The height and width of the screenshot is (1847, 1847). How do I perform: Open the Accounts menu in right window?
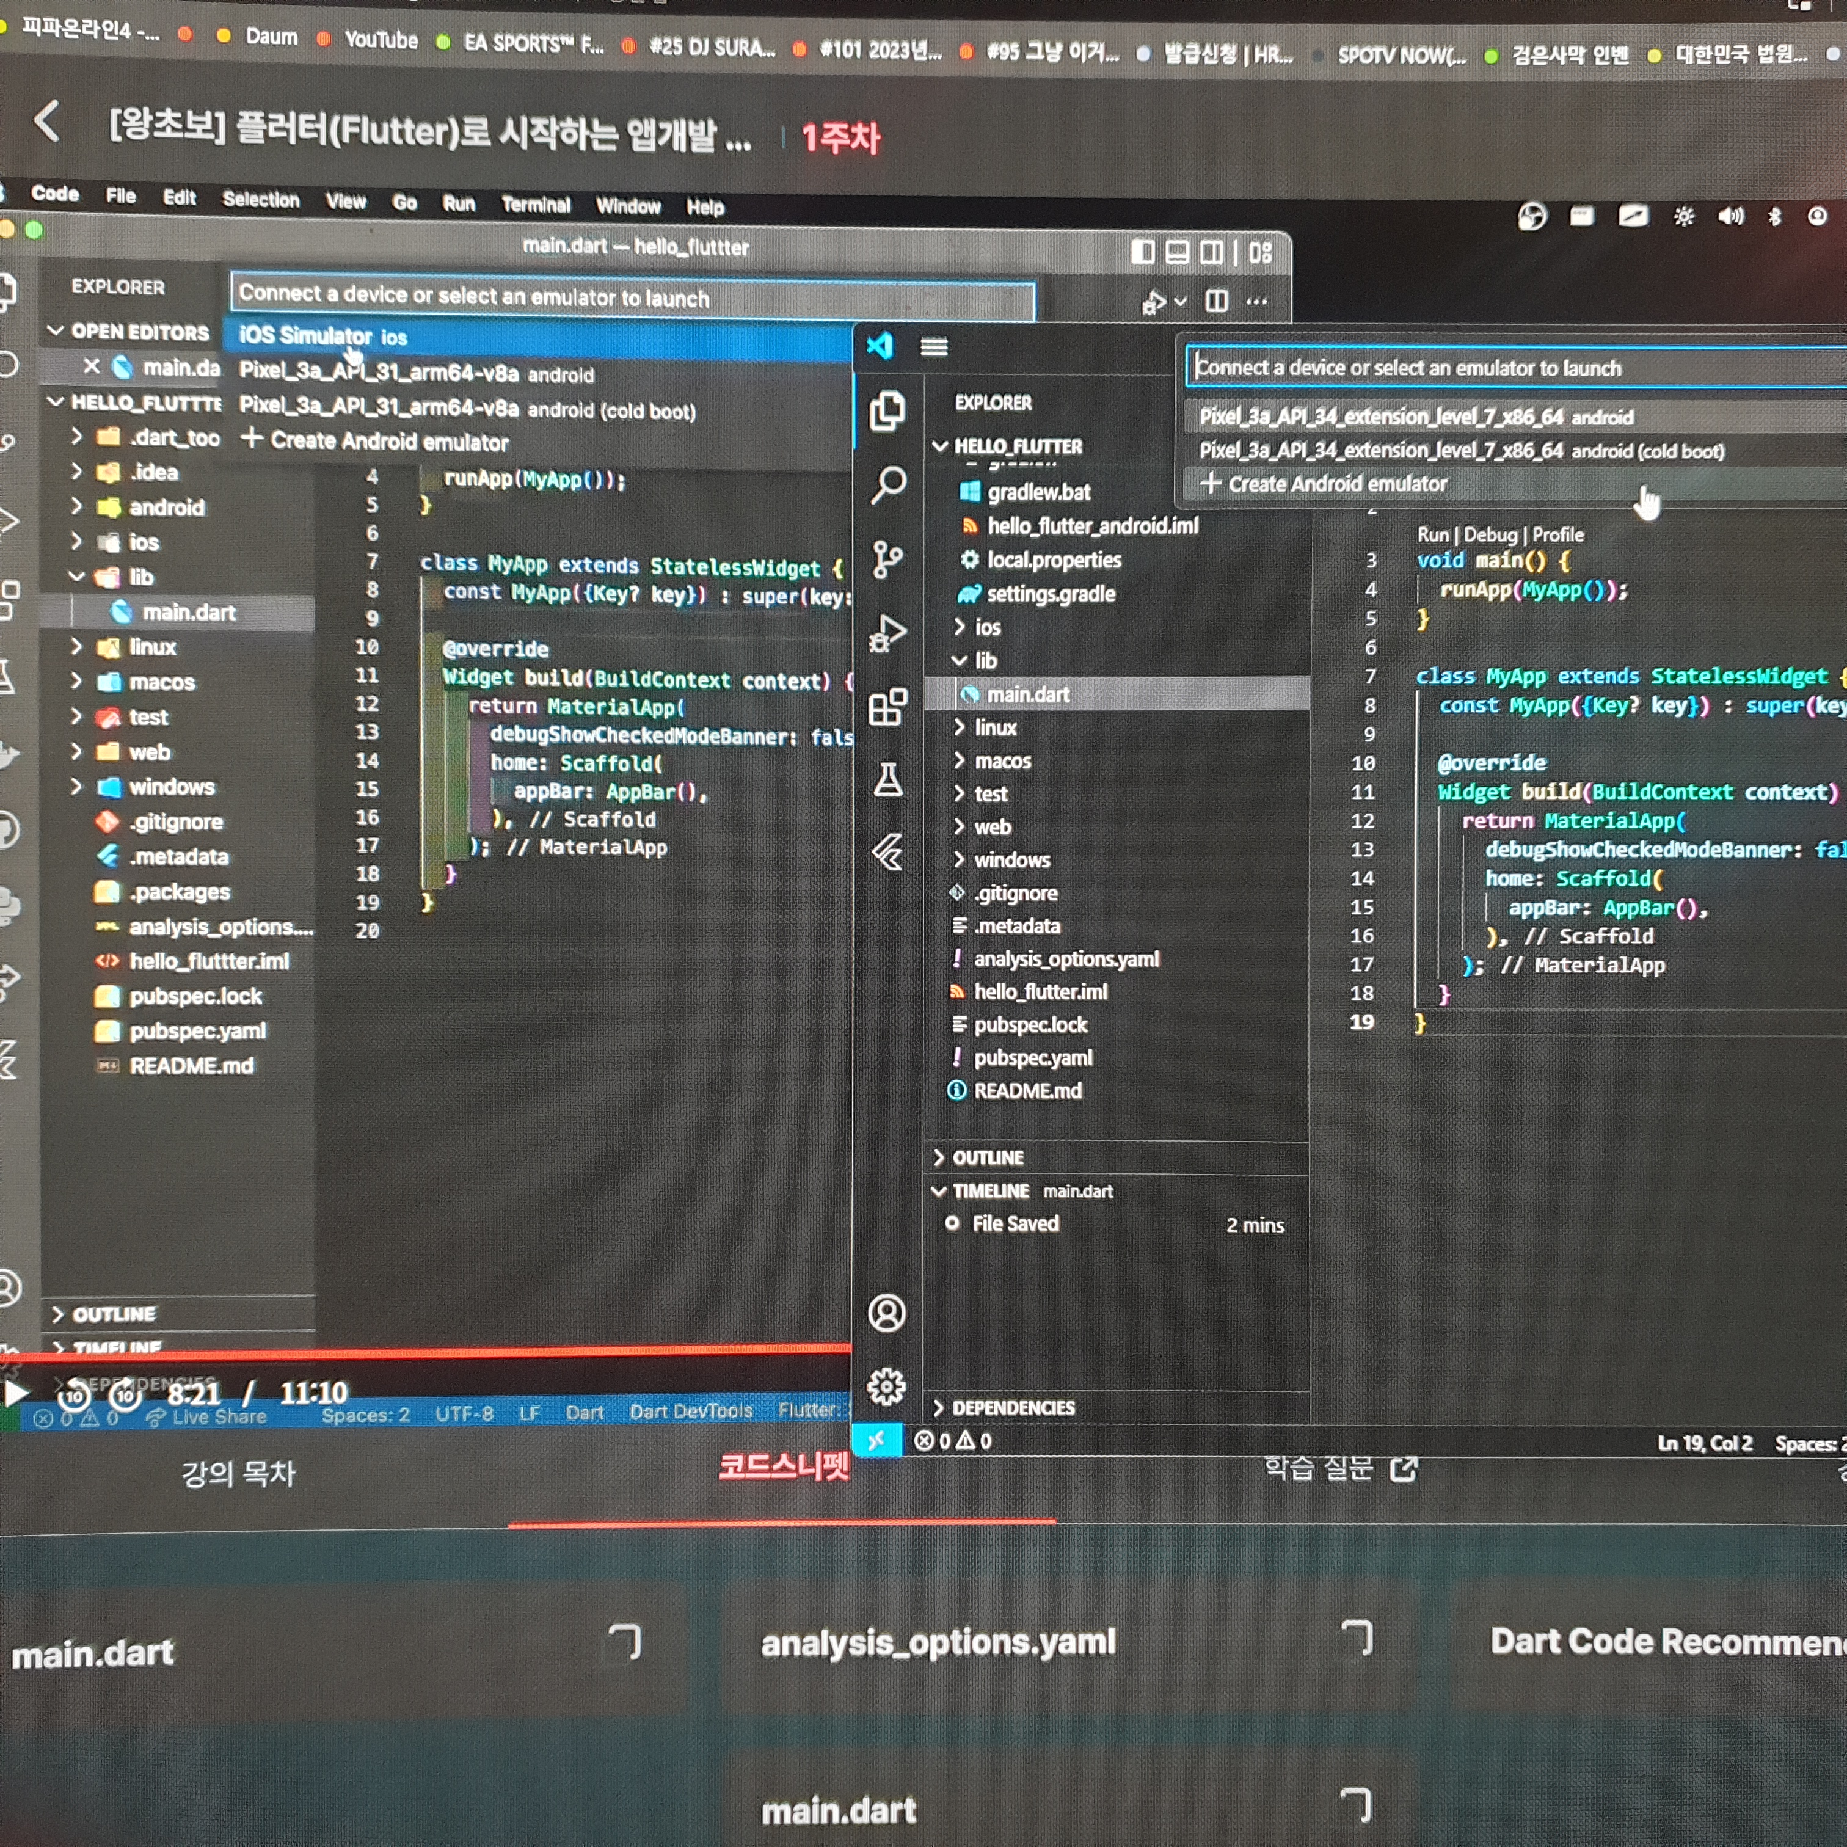(x=886, y=1313)
